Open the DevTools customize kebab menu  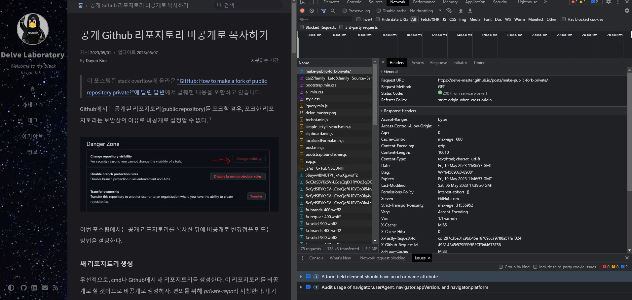point(618,2)
